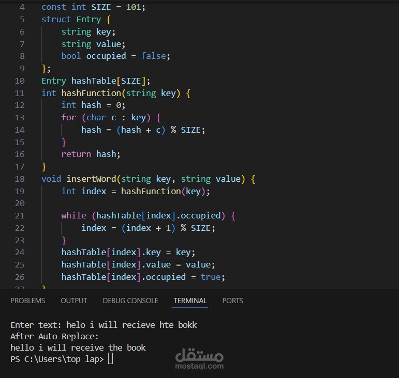399x378 pixels.
Task: Open the PROBLEMS panel tab
Action: pos(28,301)
